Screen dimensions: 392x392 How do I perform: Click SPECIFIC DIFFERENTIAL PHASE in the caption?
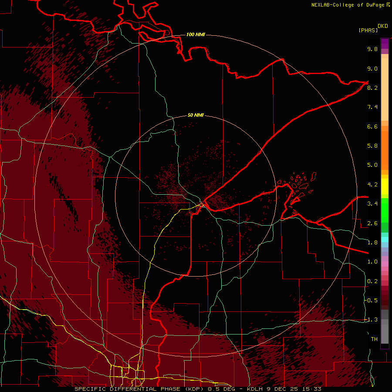(x=127, y=389)
